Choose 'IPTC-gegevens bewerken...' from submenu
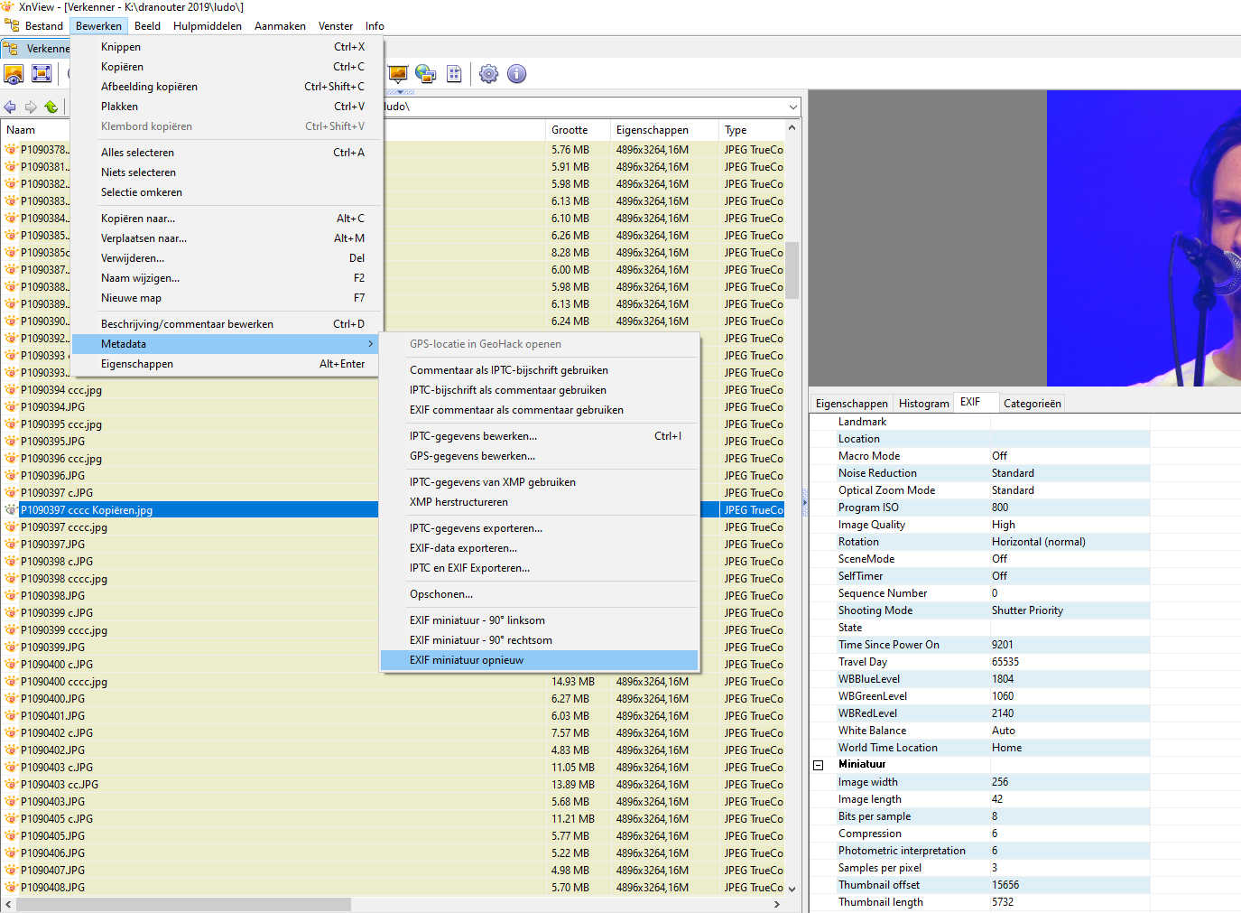 [x=472, y=436]
